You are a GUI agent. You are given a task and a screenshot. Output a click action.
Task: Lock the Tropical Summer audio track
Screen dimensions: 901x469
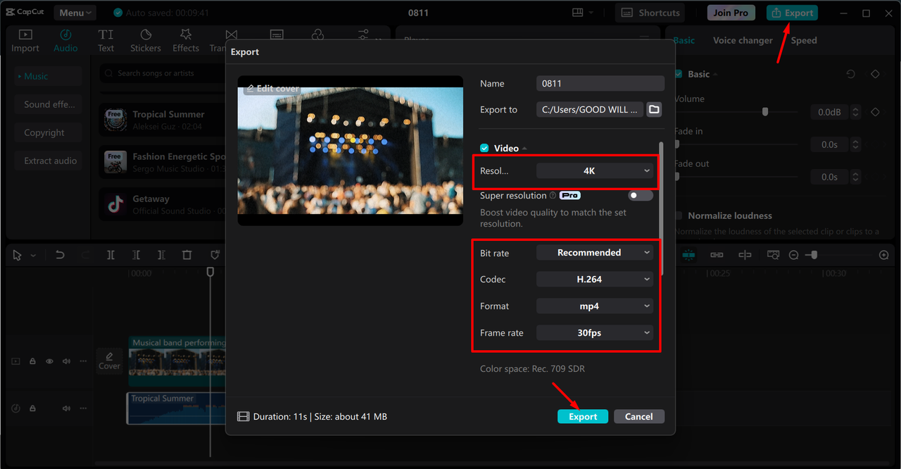tap(32, 408)
